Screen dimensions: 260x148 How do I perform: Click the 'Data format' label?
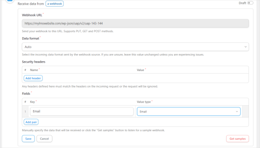coord(31,39)
